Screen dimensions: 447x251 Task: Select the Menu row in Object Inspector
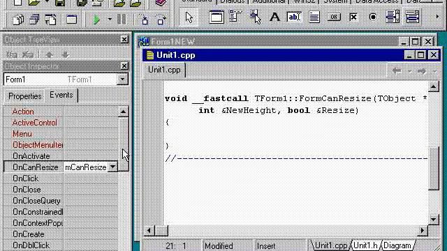[x=61, y=134]
